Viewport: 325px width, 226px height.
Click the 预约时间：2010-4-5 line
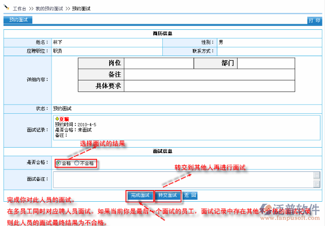pyautogui.click(x=75, y=124)
